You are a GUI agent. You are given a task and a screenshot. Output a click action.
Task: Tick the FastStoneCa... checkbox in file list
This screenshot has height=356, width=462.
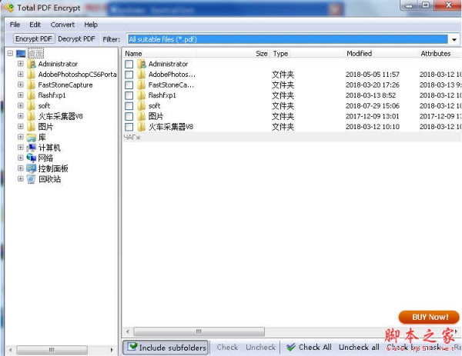[129, 85]
